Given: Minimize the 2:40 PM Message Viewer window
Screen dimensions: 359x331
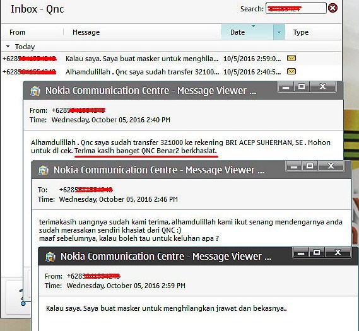Looking at the screenshot, I should 286,87.
